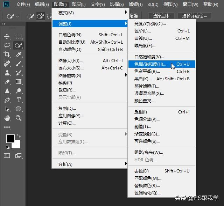224x206 pixels.
Task: Open the 滤镜(T) menu
Action: pos(135,5)
